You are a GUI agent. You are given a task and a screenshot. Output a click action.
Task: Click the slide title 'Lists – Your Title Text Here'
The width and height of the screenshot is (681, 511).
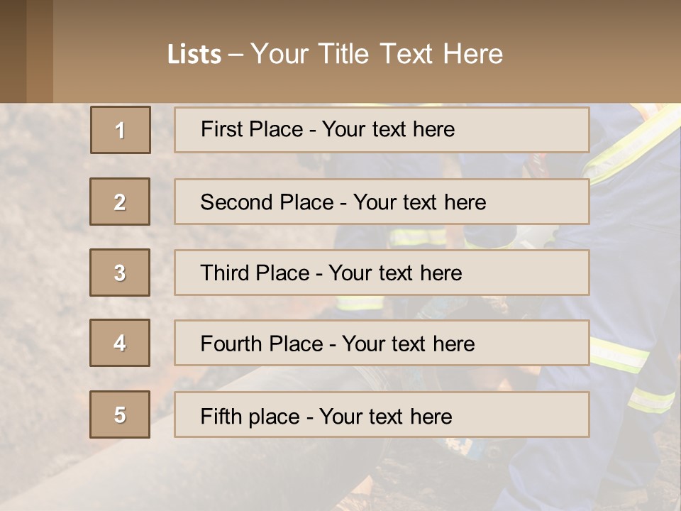tap(335, 54)
